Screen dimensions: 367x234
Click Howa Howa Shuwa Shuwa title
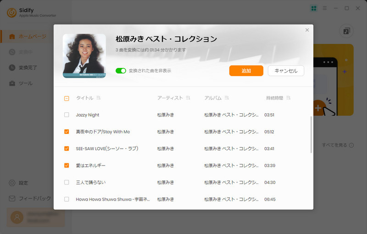112,199
